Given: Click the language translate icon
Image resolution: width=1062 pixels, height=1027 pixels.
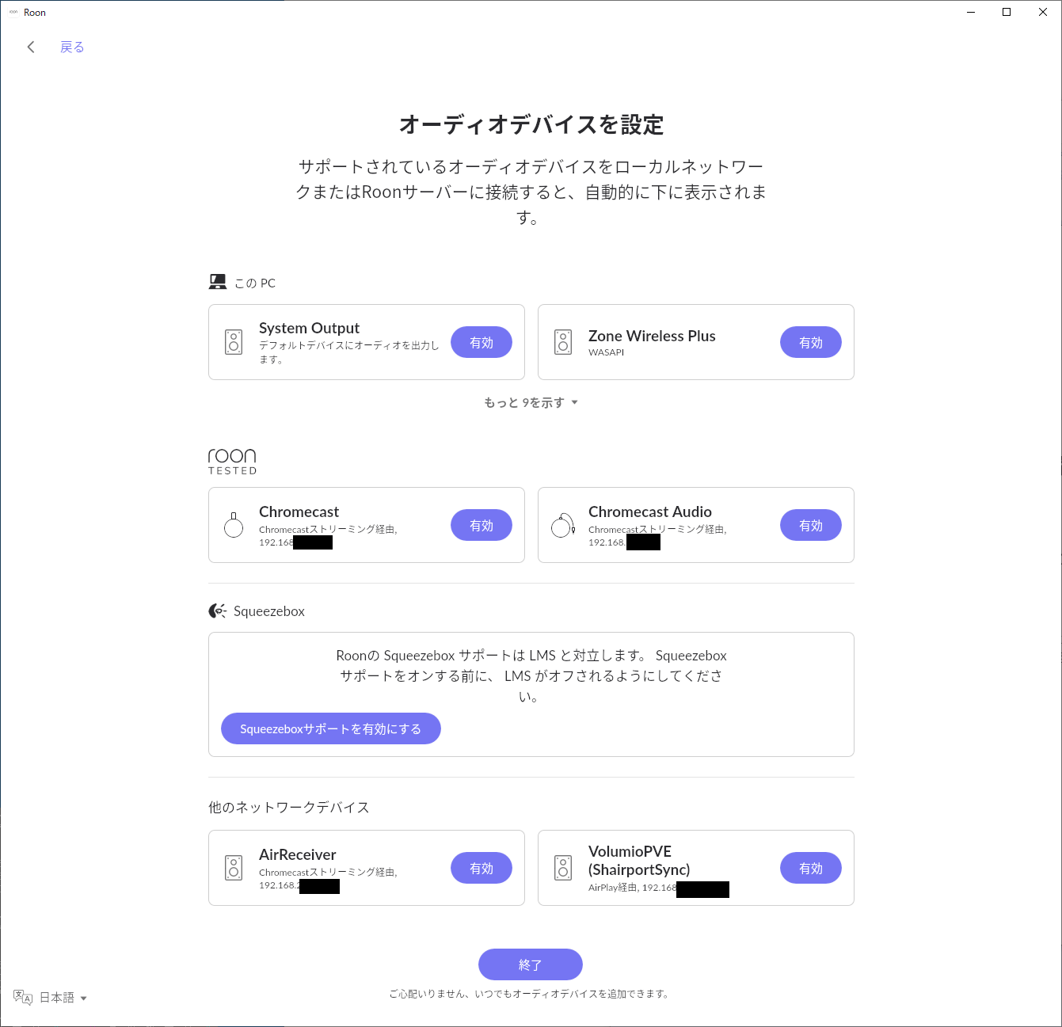Looking at the screenshot, I should (x=23, y=998).
